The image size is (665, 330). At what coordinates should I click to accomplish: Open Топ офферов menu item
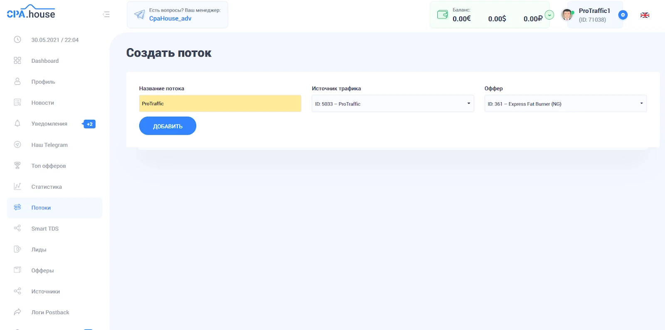pos(49,166)
